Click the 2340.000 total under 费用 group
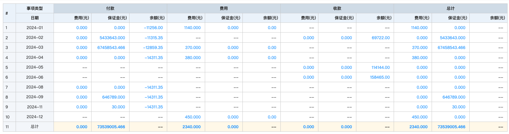The height and width of the screenshot is (134, 509). (191, 127)
